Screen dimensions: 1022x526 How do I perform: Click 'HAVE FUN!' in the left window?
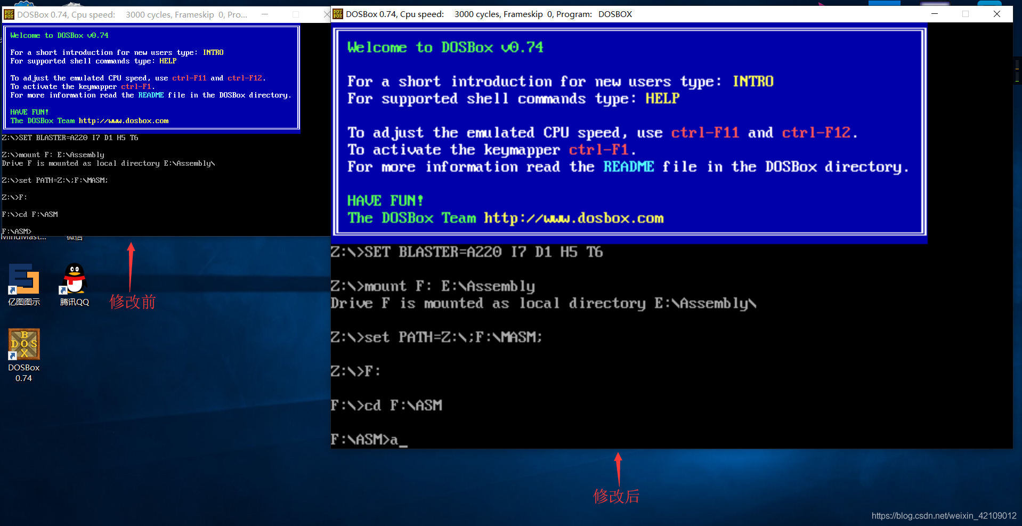coord(29,112)
